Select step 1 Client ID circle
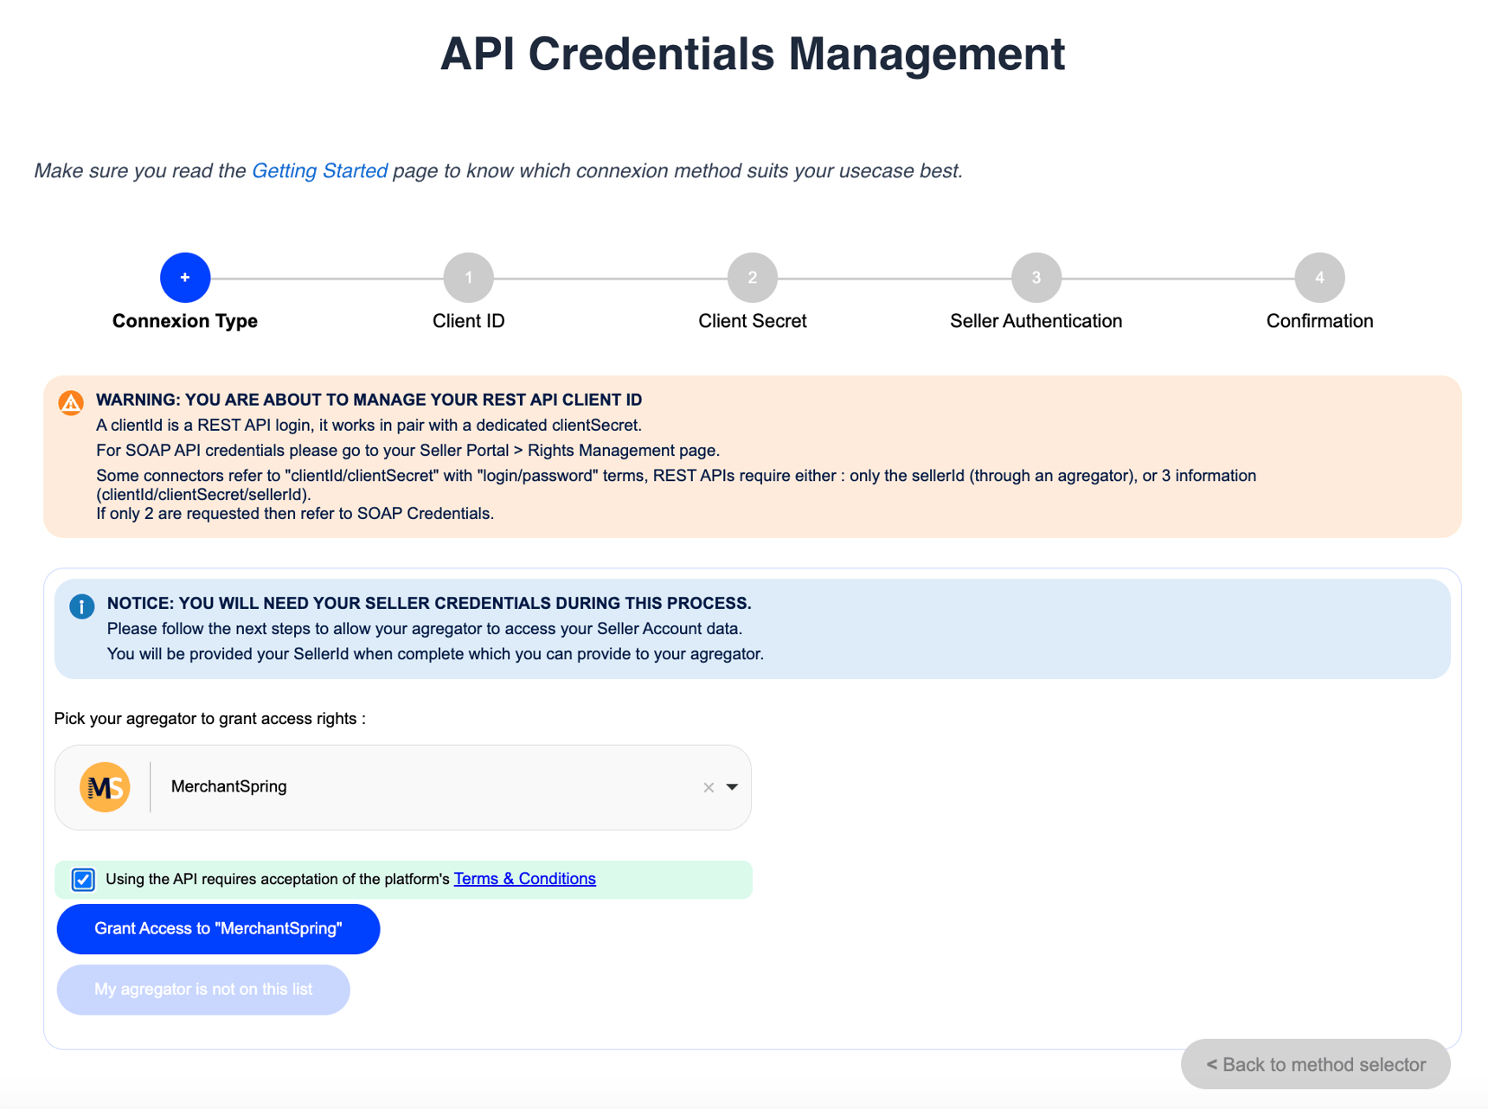Viewport: 1488px width, 1109px height. coord(468,278)
